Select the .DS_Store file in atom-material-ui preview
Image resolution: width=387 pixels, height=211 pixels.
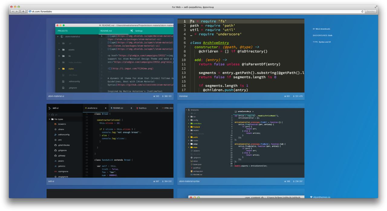coord(70,75)
